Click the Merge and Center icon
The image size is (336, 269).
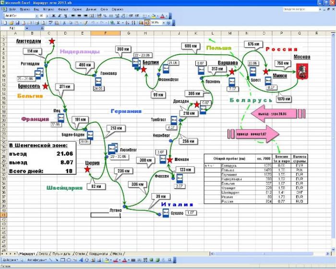90,15
